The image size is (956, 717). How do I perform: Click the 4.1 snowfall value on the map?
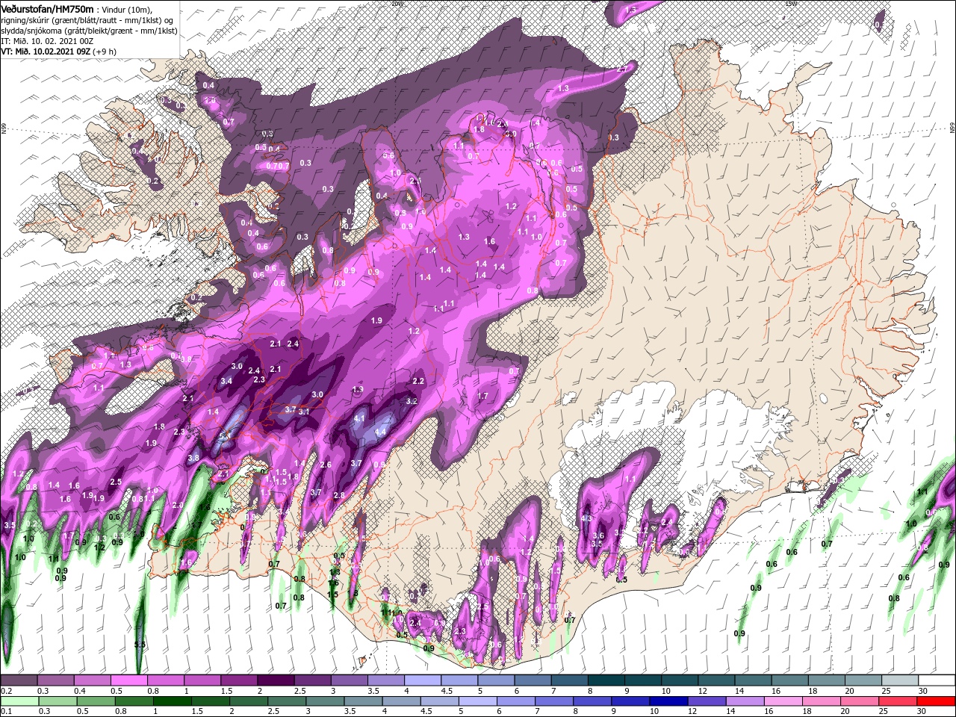click(x=359, y=419)
